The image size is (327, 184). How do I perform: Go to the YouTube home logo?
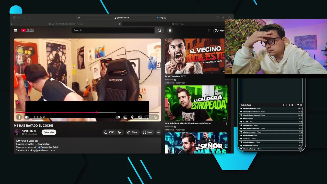28,30
